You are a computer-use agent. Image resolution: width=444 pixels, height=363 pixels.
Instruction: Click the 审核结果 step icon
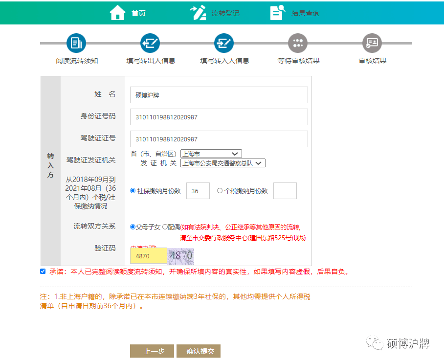(372, 43)
